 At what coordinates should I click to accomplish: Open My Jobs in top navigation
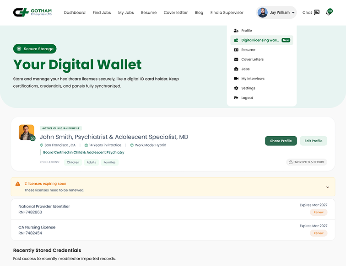point(126,12)
